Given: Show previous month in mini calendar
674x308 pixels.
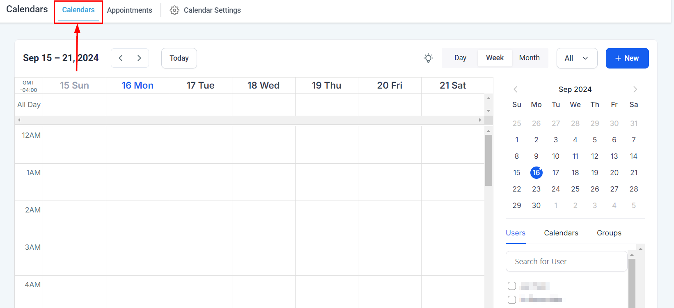Looking at the screenshot, I should (x=516, y=89).
